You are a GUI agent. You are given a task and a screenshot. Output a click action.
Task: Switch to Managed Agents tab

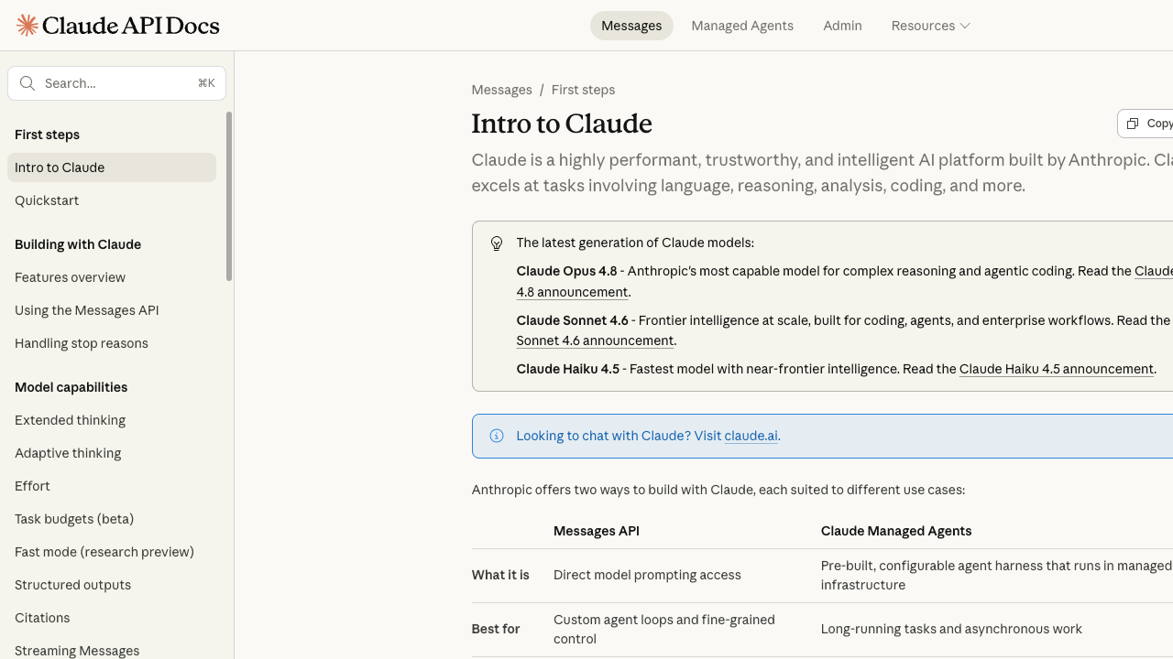point(742,26)
